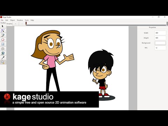Open the File menu

tap(2, 20)
